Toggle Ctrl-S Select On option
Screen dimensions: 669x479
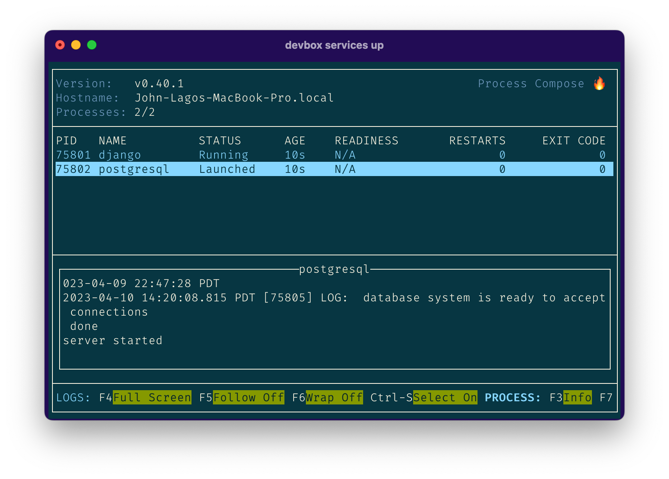445,397
